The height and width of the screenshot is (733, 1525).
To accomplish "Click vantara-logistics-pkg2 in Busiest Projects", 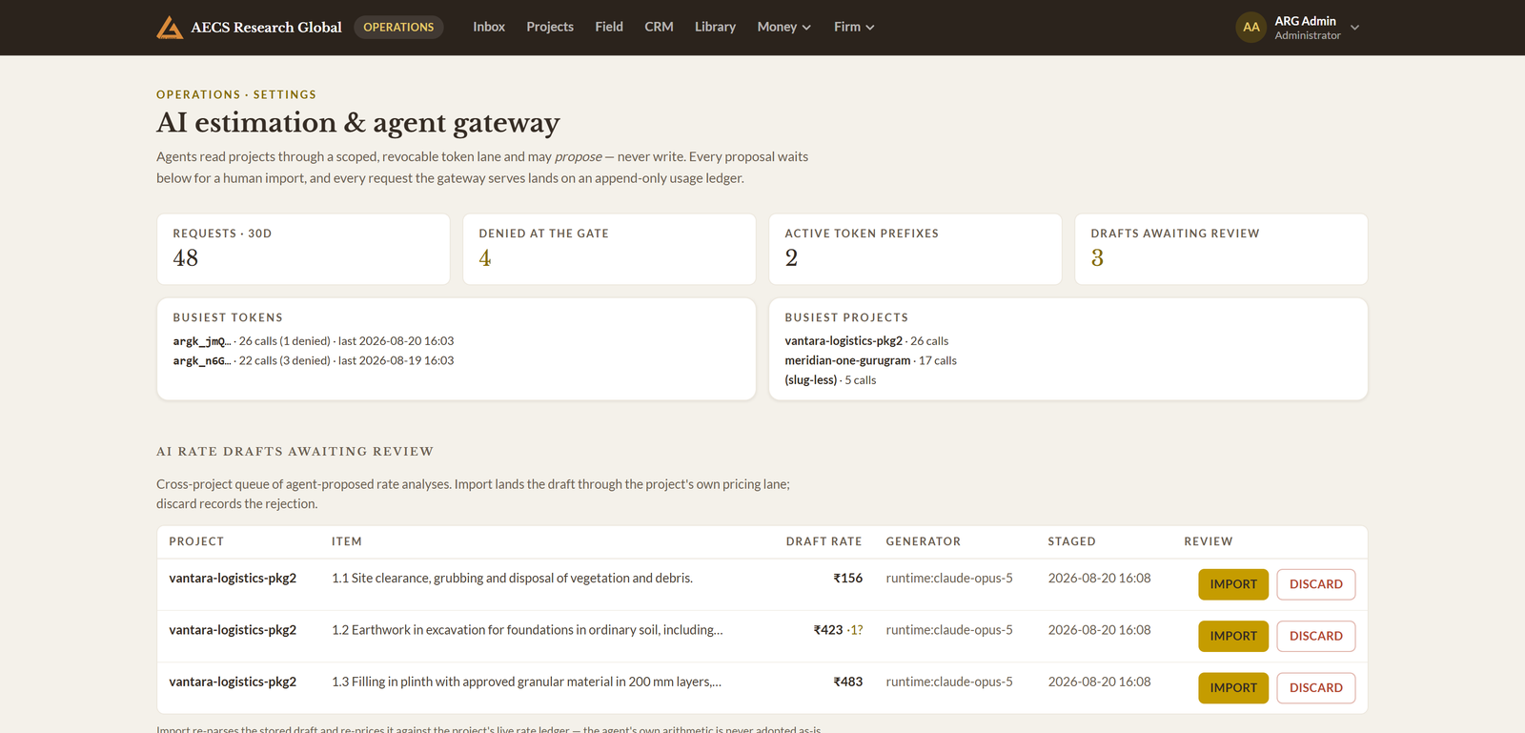I will click(844, 341).
